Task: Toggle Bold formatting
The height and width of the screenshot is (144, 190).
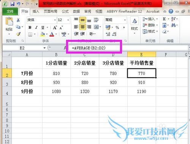Action: (30, 27)
